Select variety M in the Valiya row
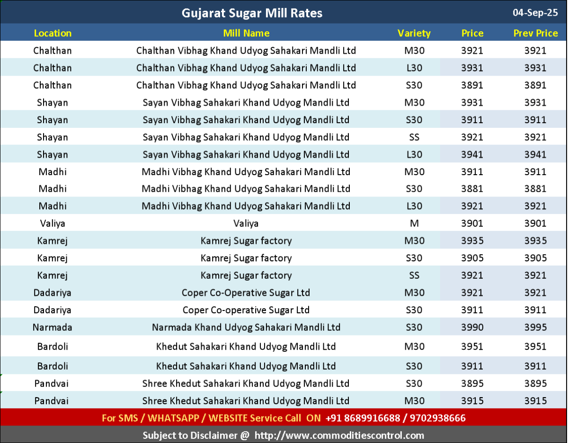Screen dimensions: 568x443 pyautogui.click(x=414, y=223)
